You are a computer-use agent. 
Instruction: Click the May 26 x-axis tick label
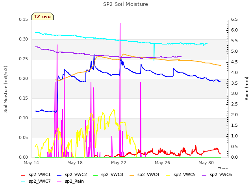click(162, 163)
